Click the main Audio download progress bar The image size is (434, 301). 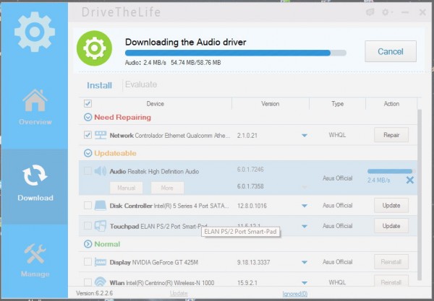tap(236, 53)
